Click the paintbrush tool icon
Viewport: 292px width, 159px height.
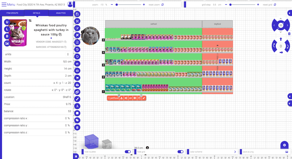pos(77,99)
